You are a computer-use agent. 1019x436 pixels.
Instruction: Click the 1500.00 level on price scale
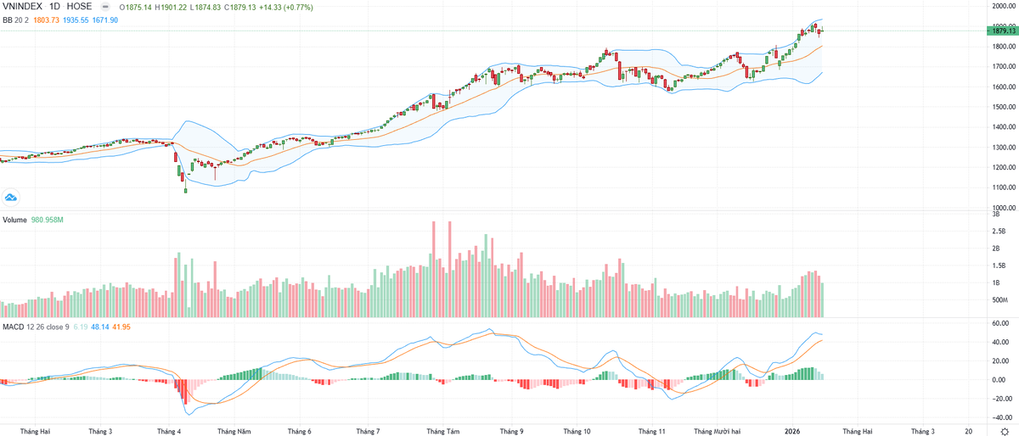point(1003,107)
